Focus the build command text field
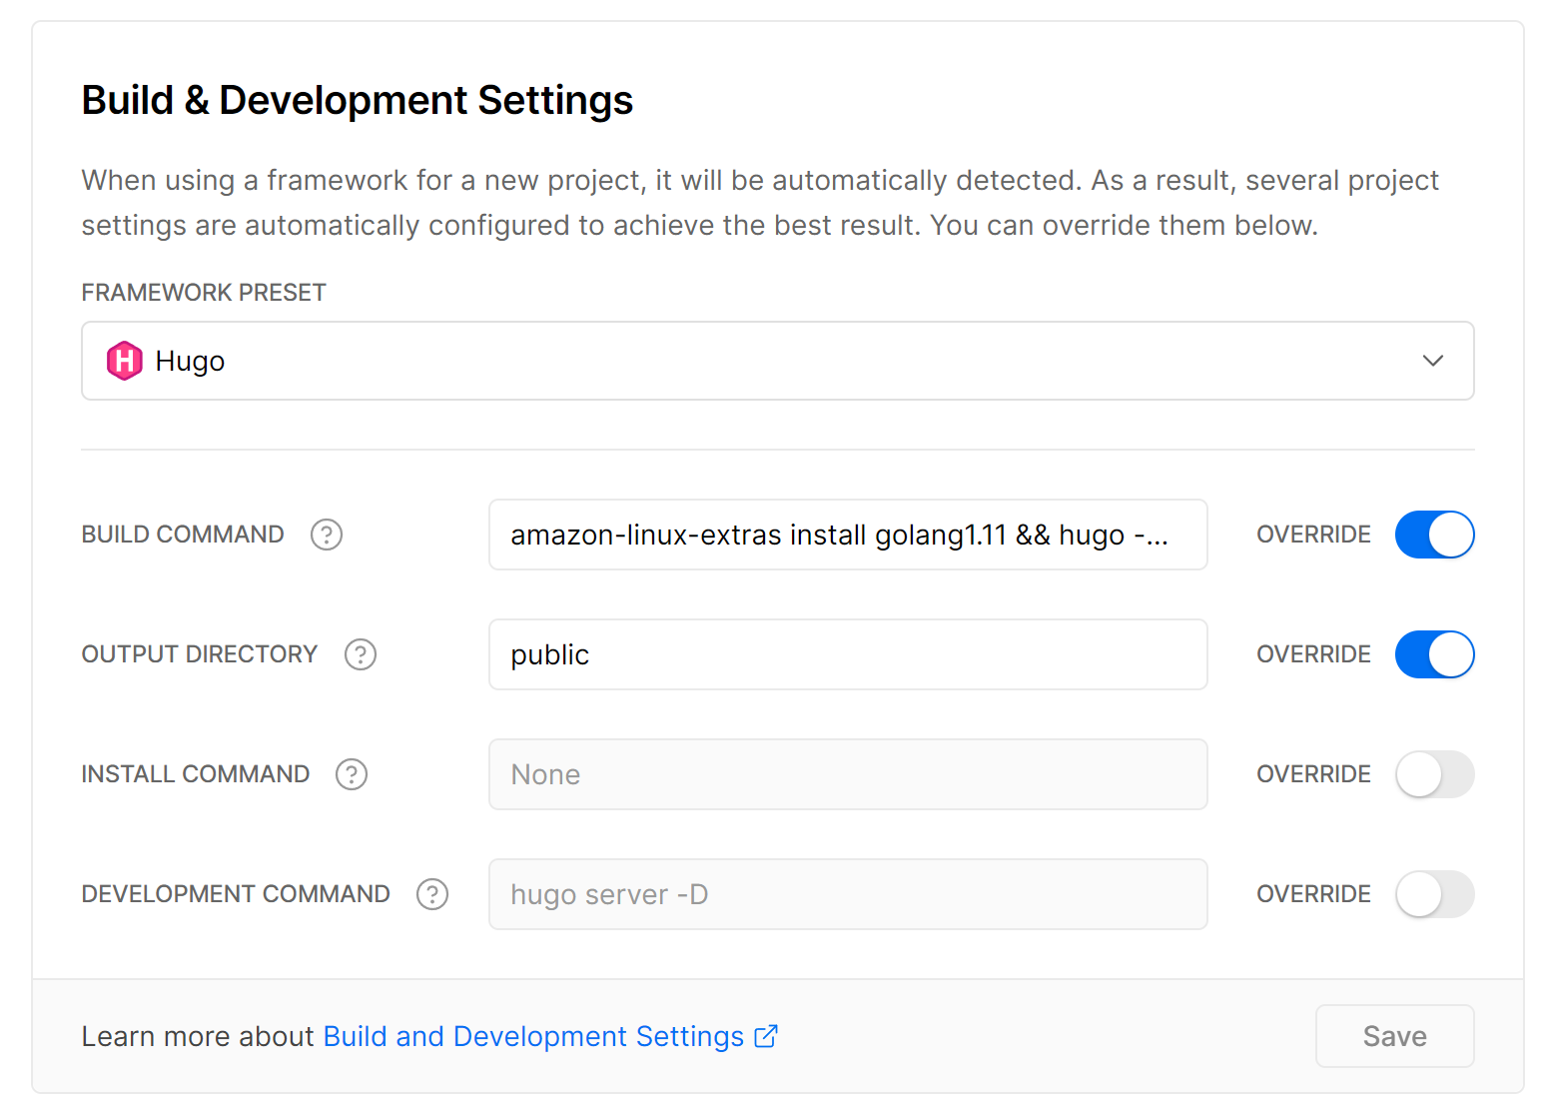This screenshot has height=1120, width=1548. click(x=847, y=535)
